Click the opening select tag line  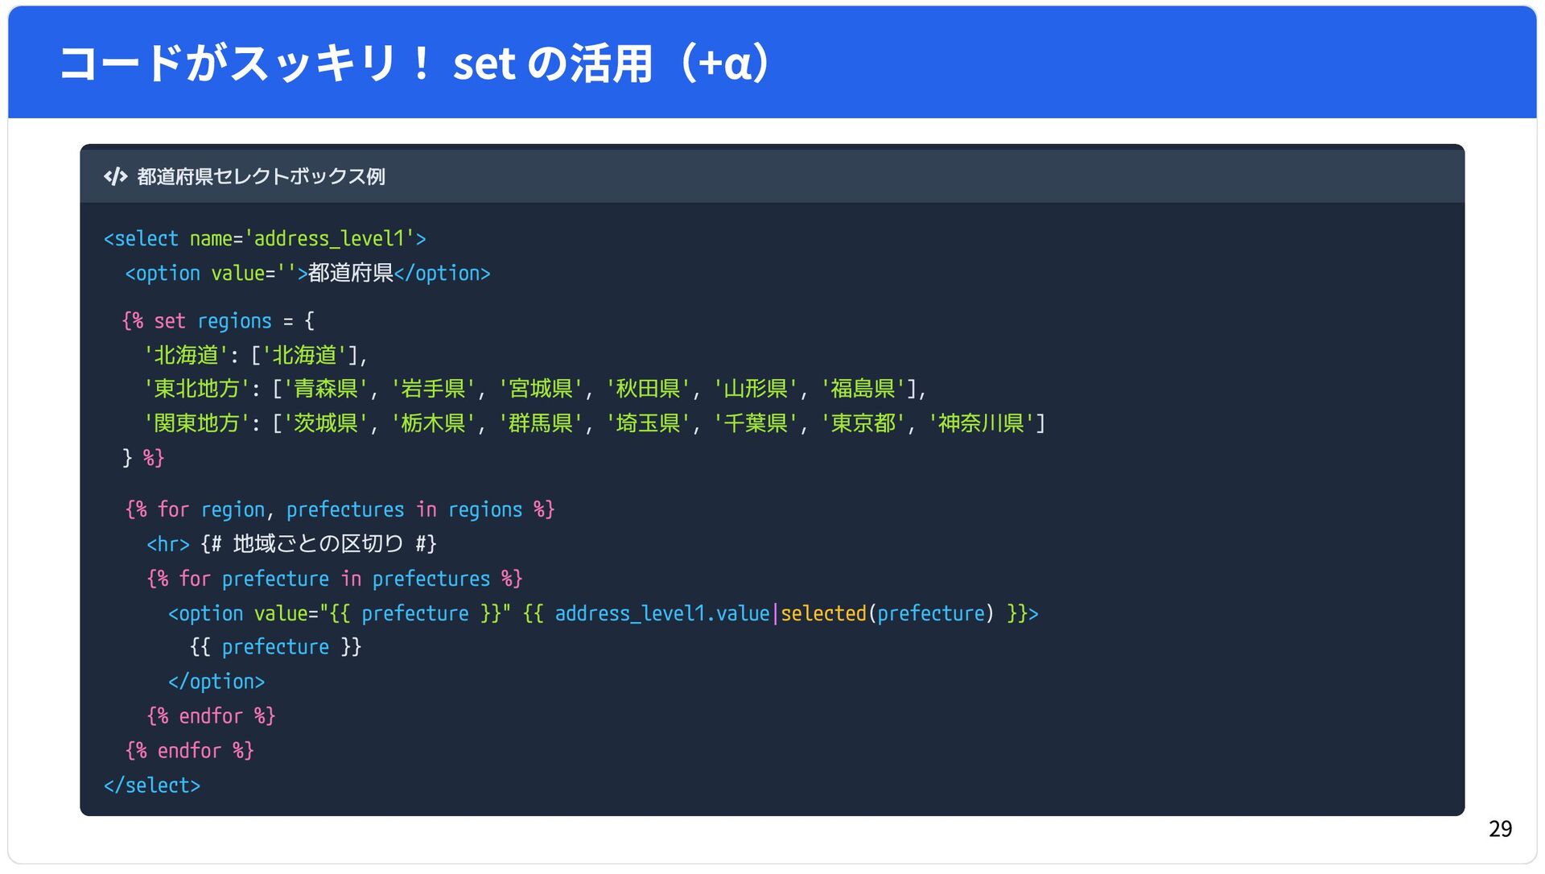[x=265, y=239]
